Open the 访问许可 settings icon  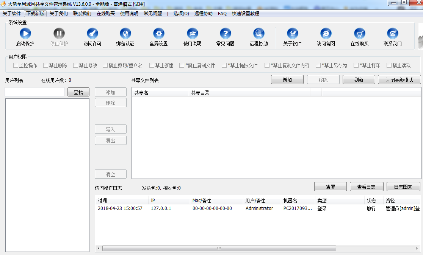coord(92,34)
